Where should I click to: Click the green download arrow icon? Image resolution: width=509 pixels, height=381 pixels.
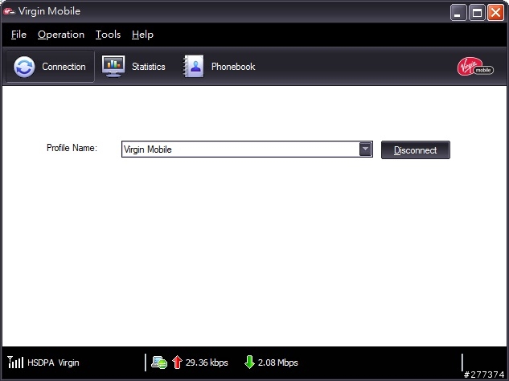(249, 363)
